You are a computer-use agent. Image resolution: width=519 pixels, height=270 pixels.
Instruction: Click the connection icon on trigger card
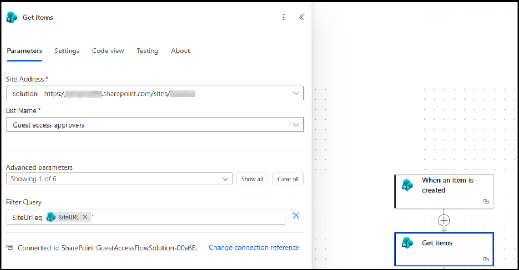(485, 202)
